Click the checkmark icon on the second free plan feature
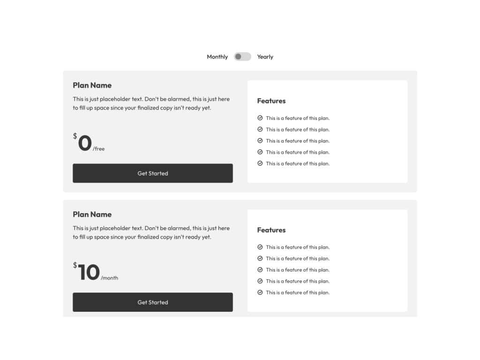This screenshot has width=480, height=360. pyautogui.click(x=260, y=129)
